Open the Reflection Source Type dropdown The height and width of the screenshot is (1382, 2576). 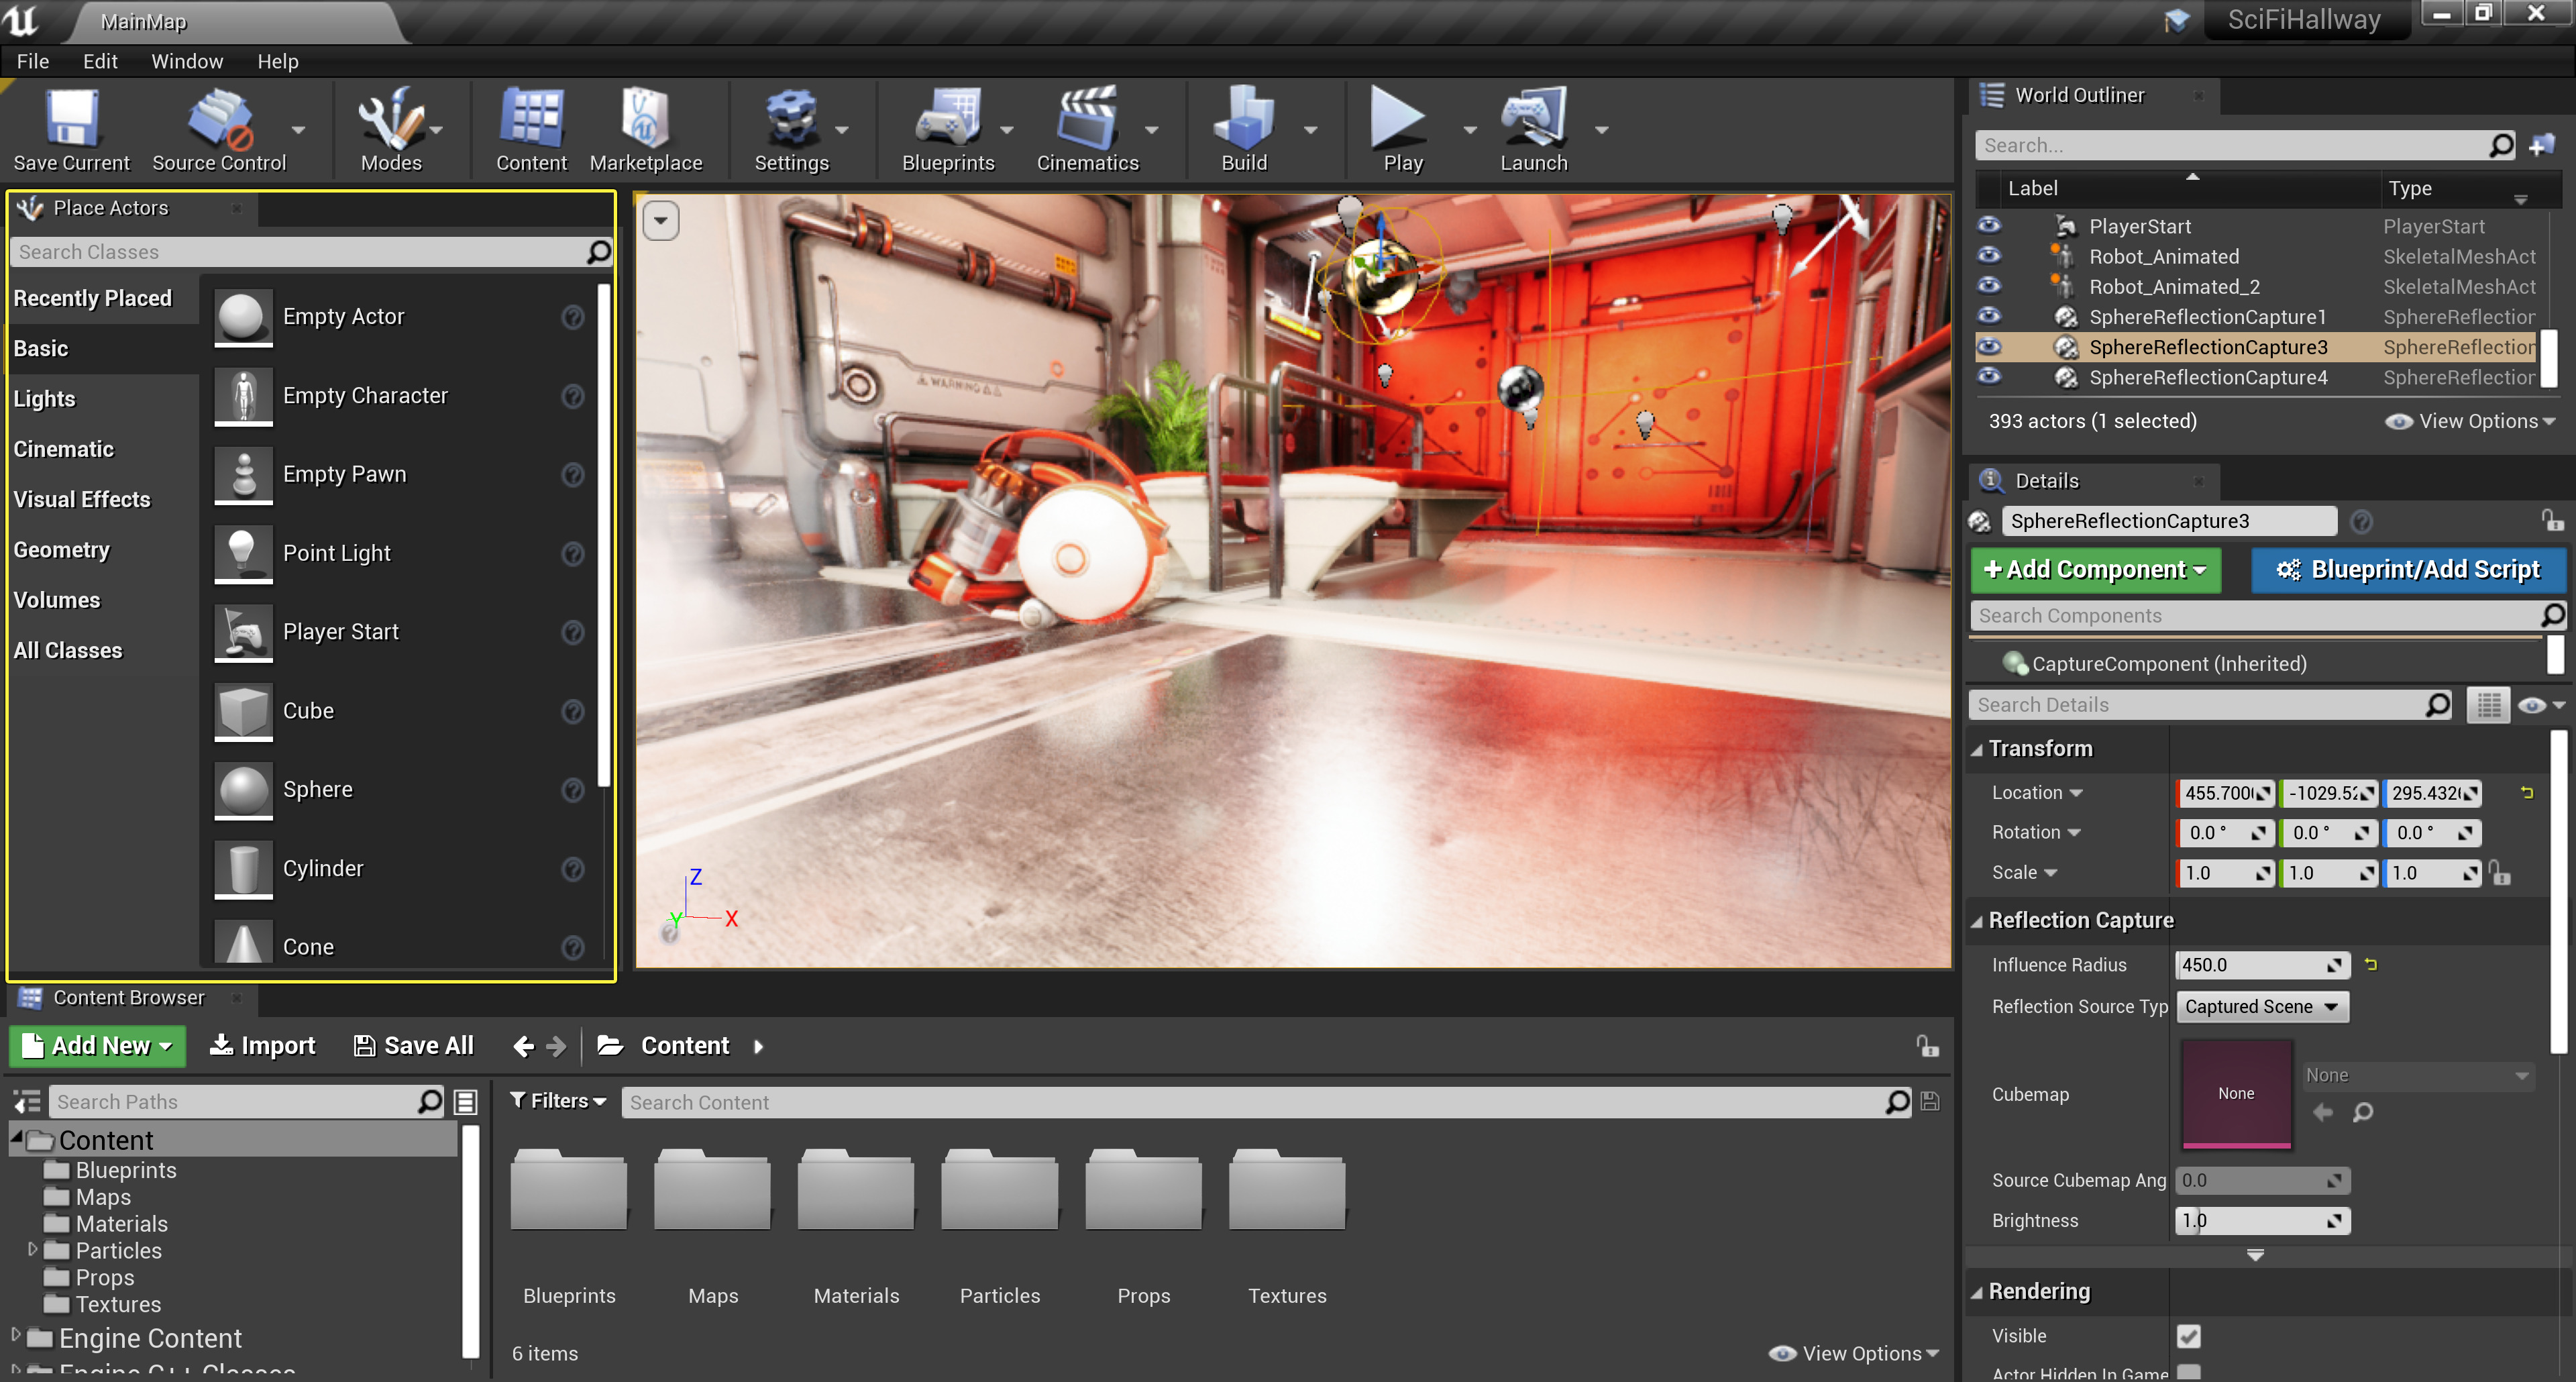click(x=2261, y=1007)
